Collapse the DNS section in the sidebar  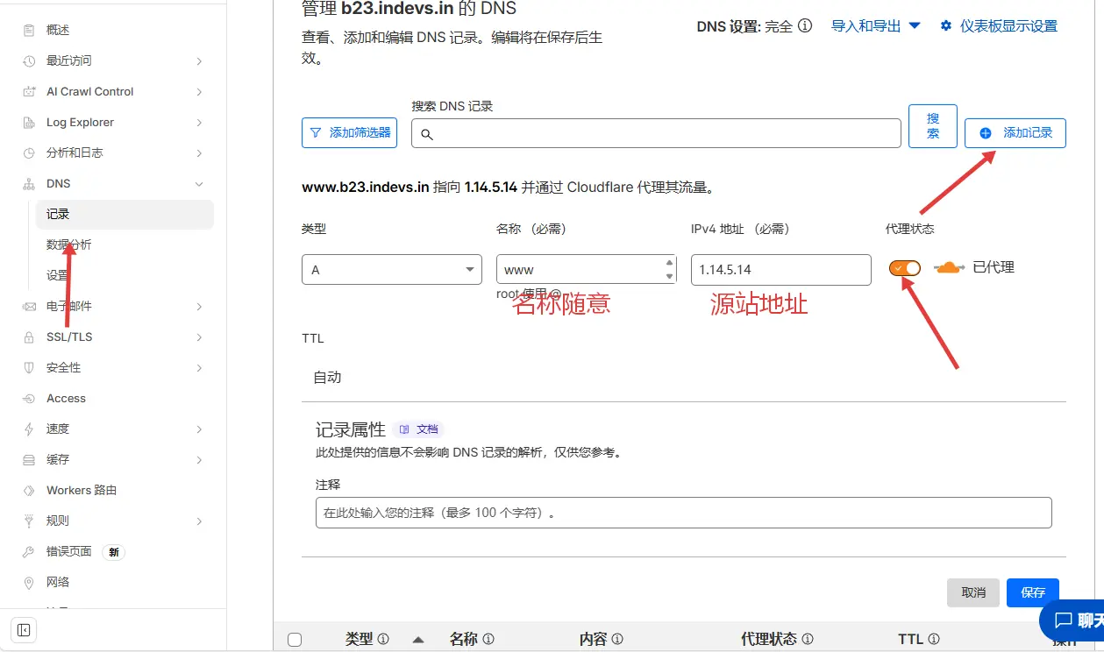pyautogui.click(x=199, y=184)
